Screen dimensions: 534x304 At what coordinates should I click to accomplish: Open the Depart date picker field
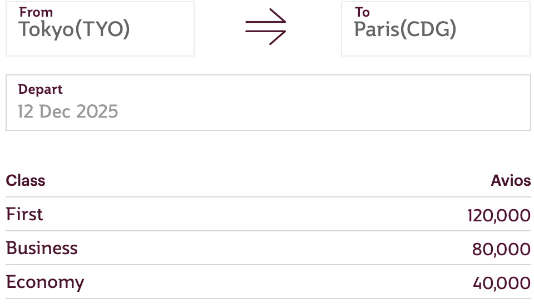point(268,103)
